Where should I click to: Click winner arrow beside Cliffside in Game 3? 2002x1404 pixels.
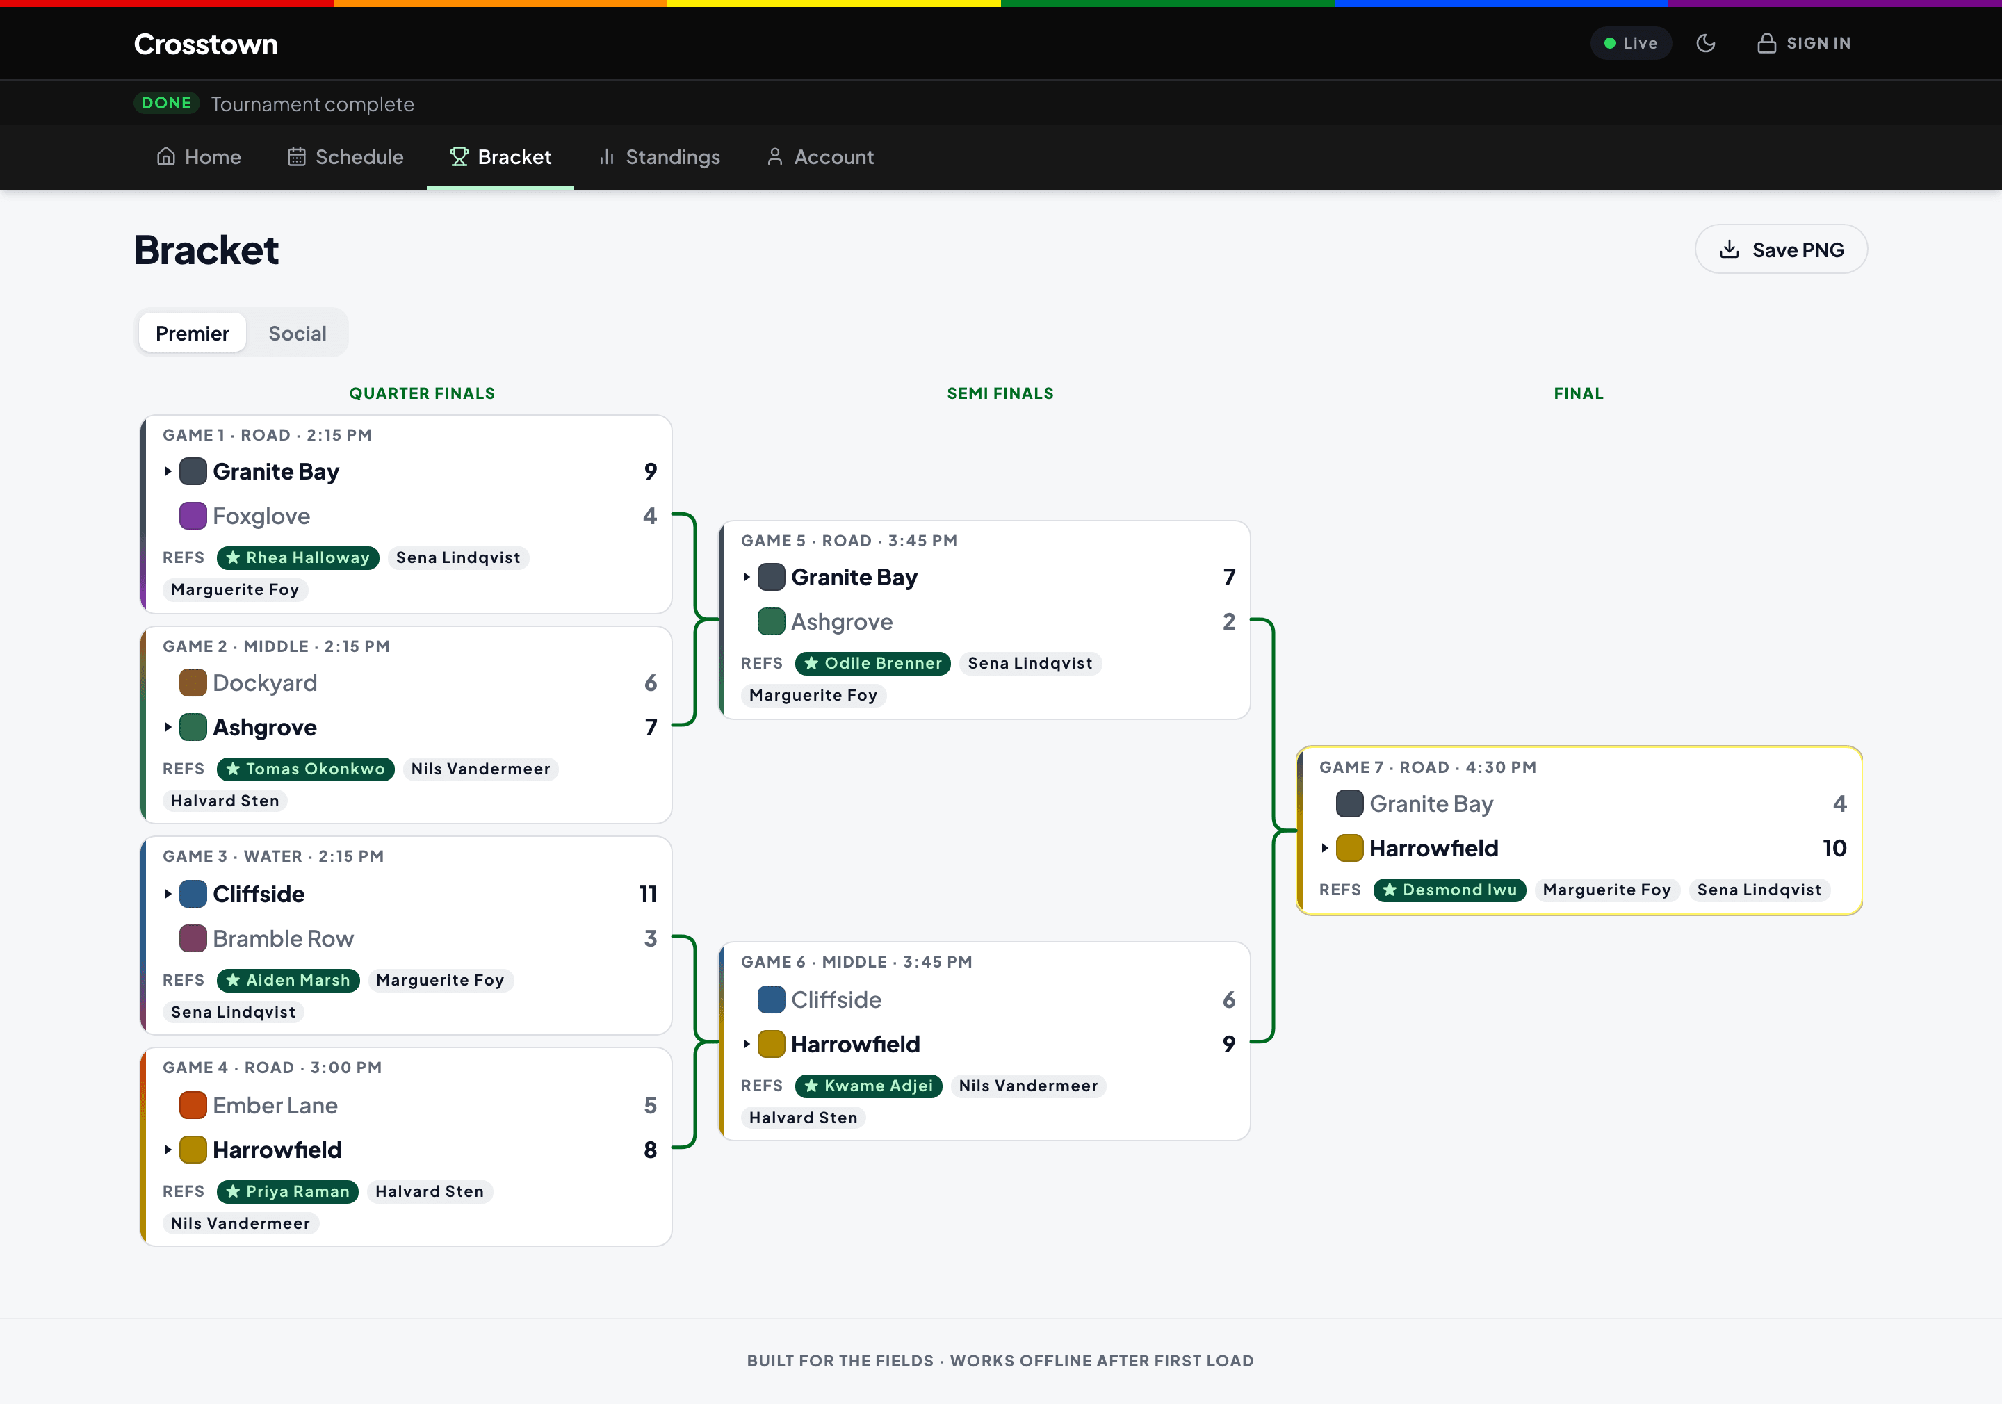[x=168, y=894]
